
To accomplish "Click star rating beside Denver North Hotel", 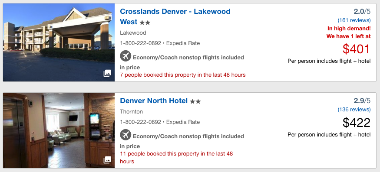I will (x=195, y=102).
